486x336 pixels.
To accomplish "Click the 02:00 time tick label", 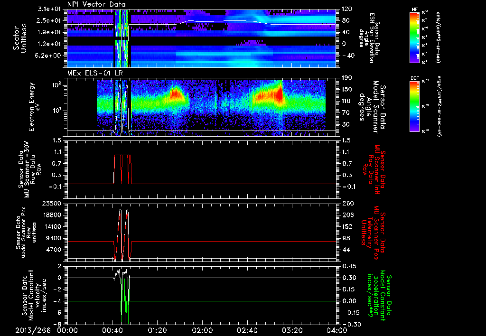I will 202,330.
